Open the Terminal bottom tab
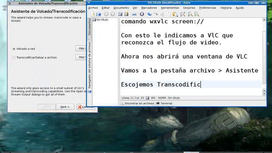Screen dimensions: 272x153 click(164, 103)
